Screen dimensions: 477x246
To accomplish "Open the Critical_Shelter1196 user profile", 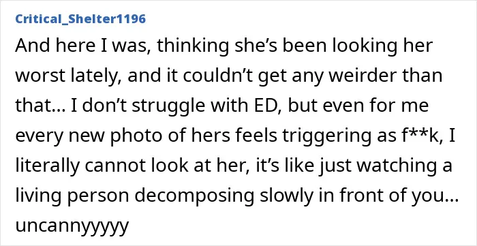I will (80, 19).
